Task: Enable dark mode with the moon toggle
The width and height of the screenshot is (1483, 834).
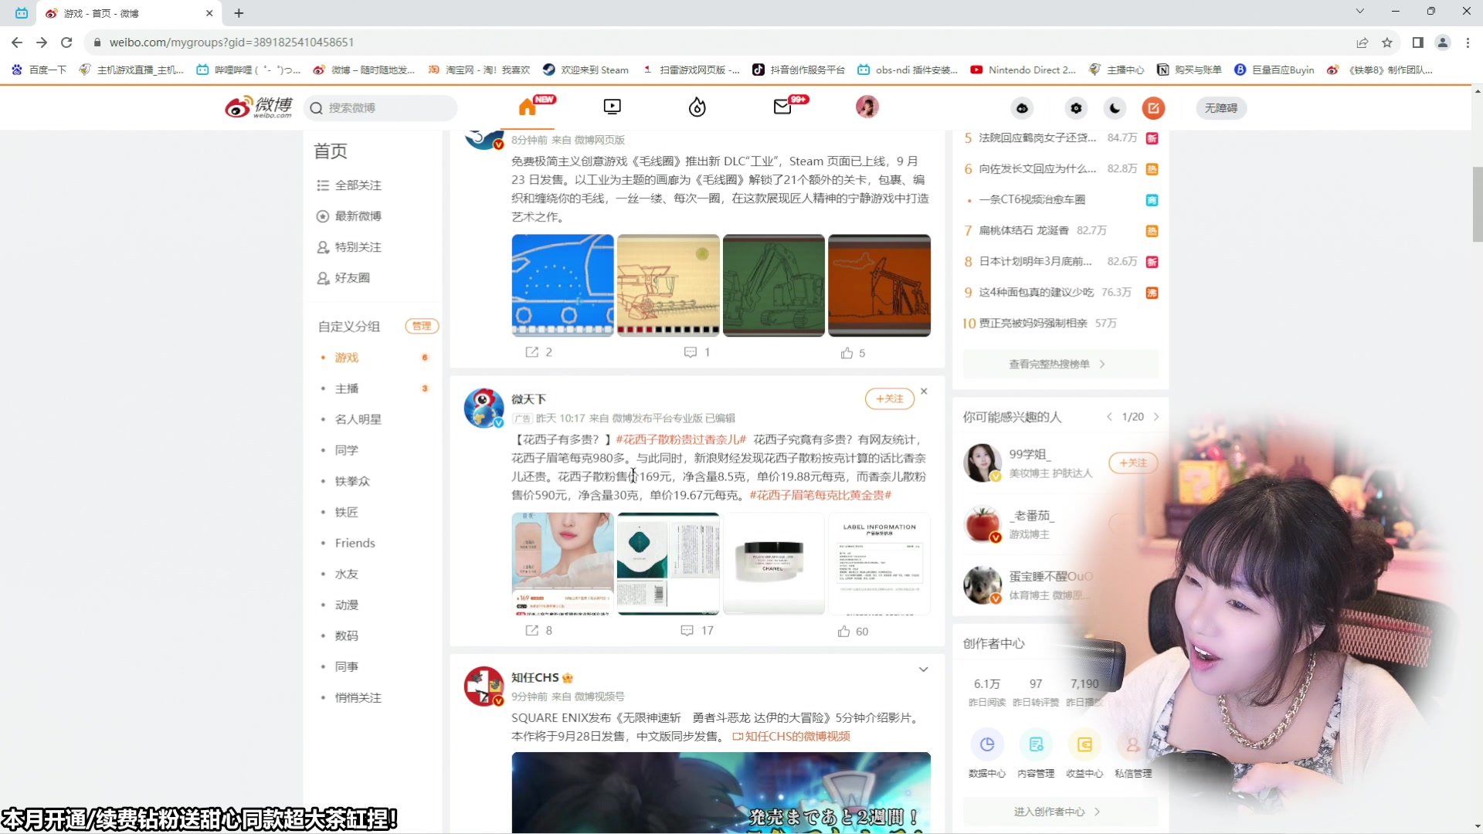Action: 1114,108
